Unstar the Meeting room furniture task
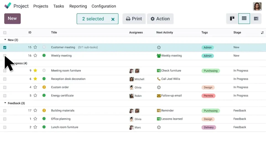266x152 pixels. 35,71
